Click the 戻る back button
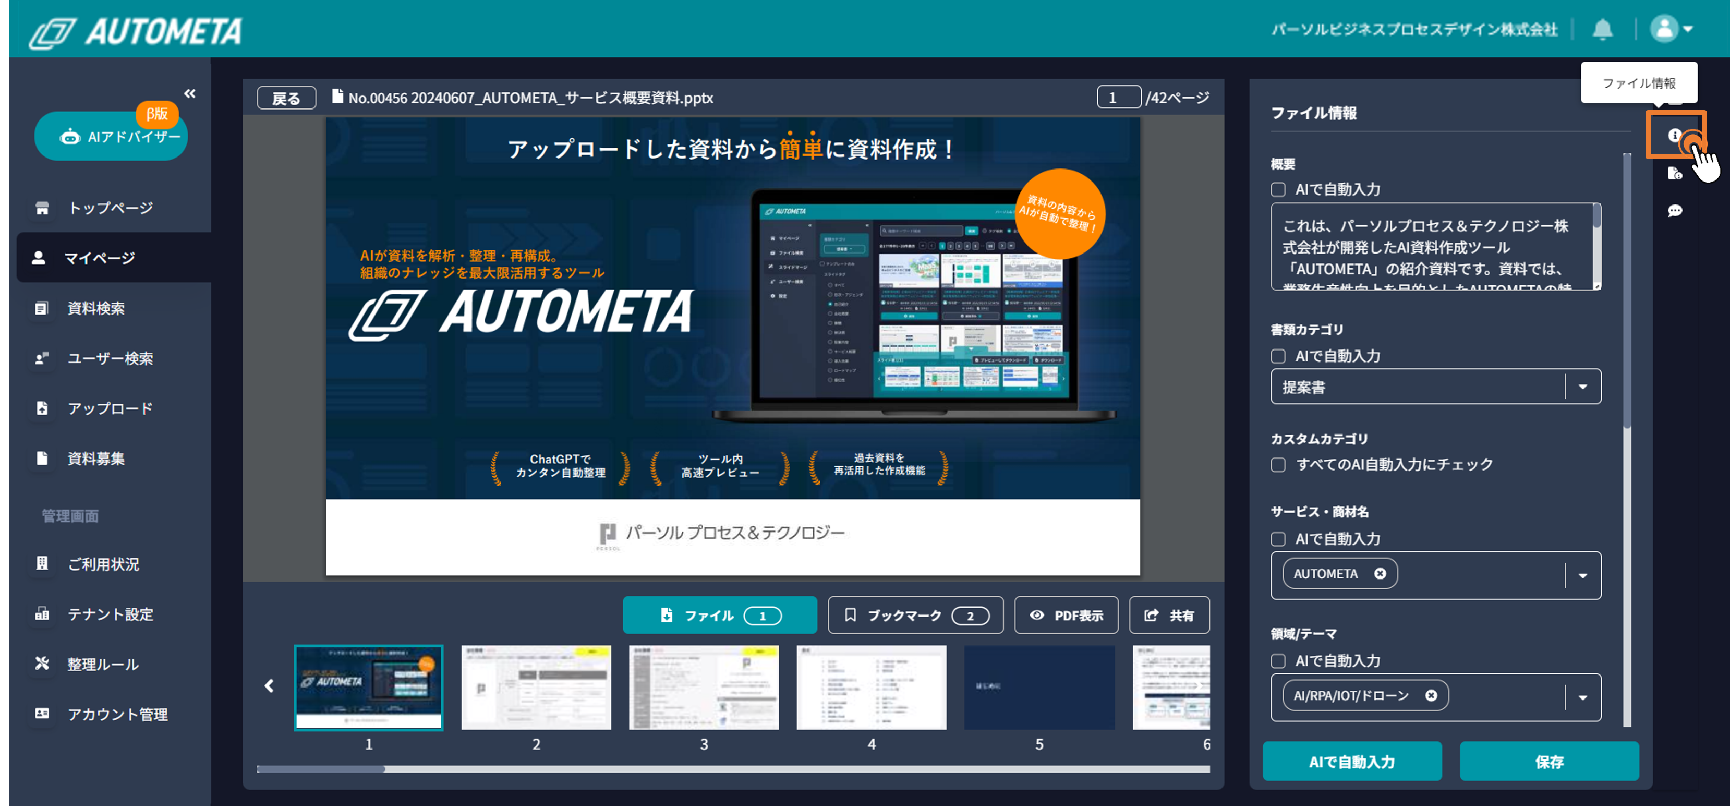 click(x=286, y=98)
